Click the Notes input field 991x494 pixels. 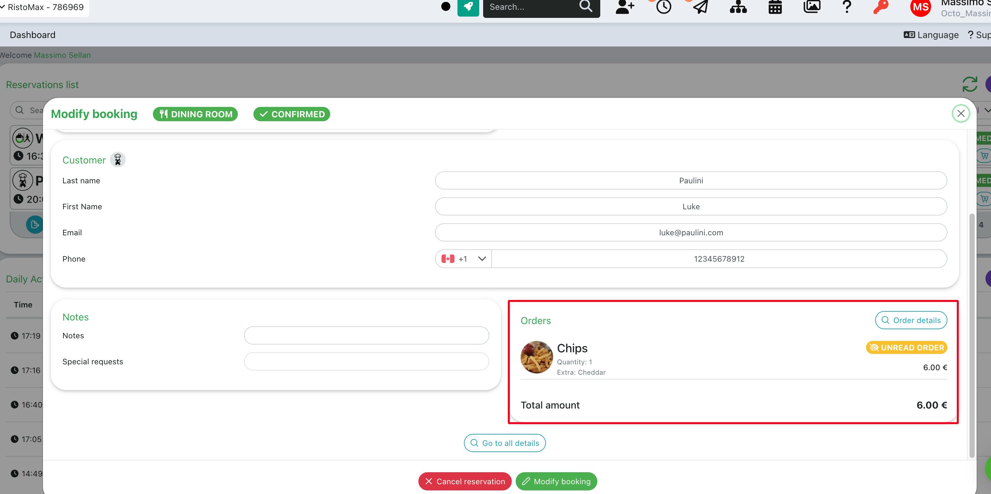pos(366,335)
